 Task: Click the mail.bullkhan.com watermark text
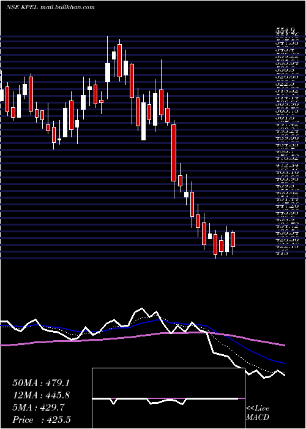click(67, 7)
